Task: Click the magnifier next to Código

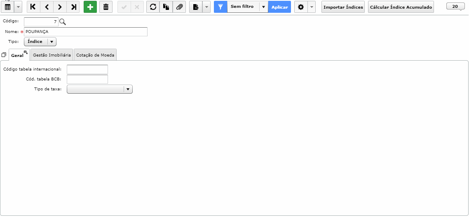Action: click(63, 21)
